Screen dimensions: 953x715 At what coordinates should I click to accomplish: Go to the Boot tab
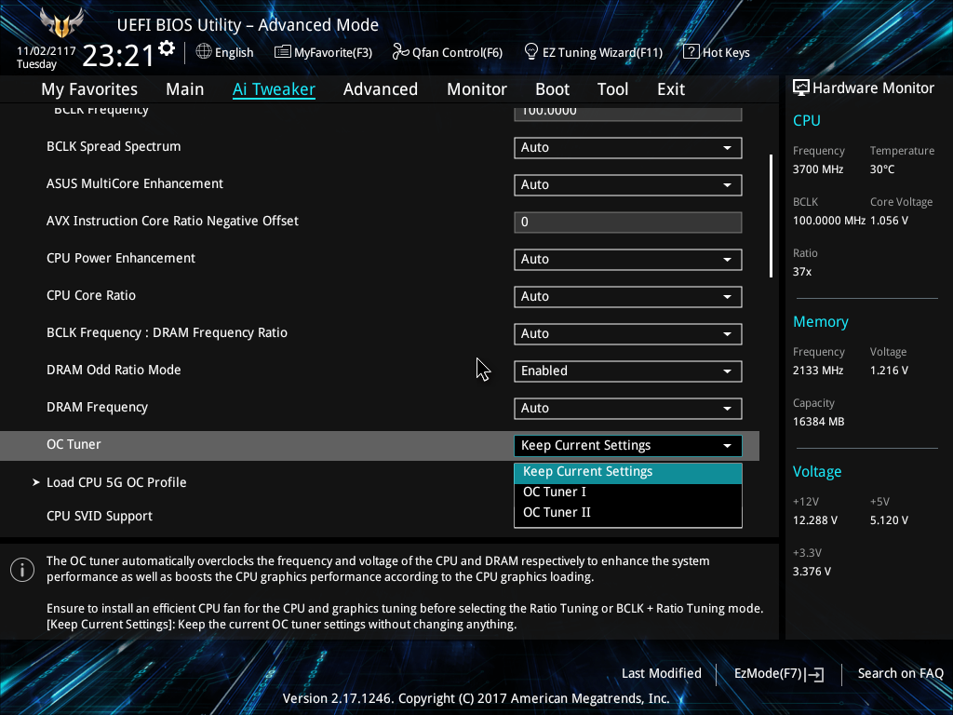click(552, 89)
